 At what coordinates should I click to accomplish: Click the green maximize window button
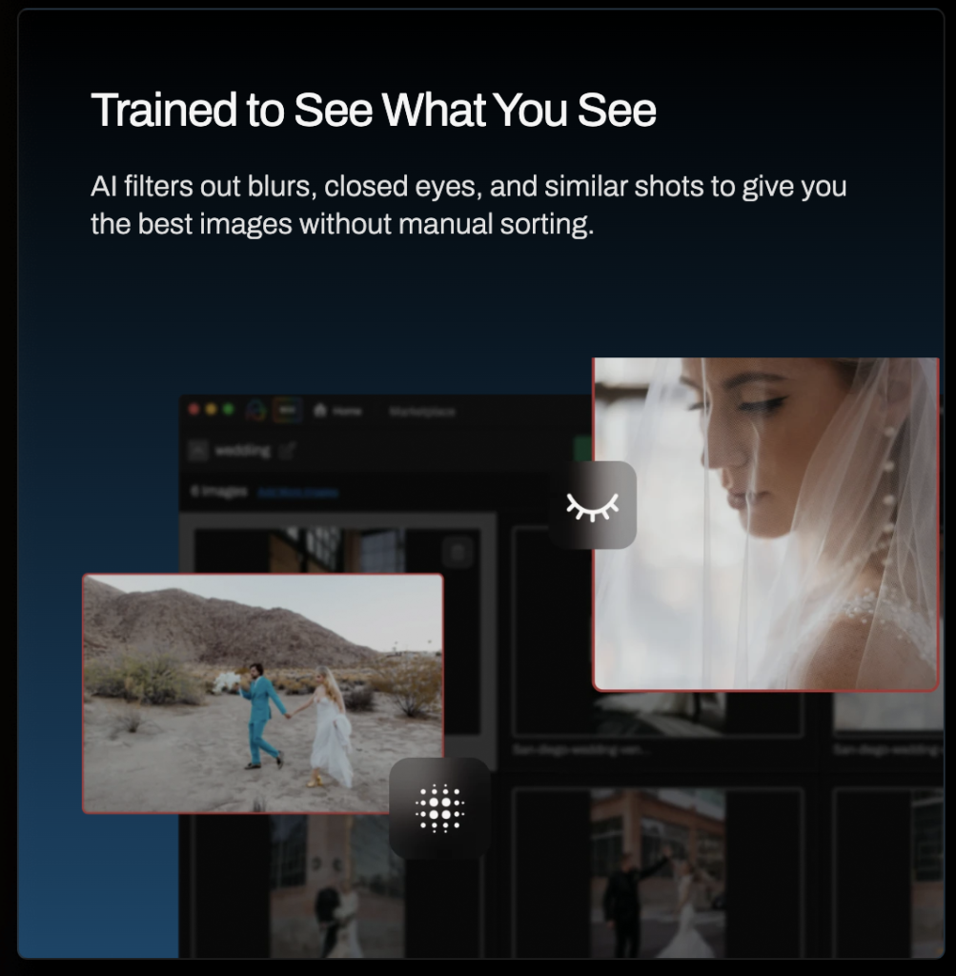click(x=229, y=410)
